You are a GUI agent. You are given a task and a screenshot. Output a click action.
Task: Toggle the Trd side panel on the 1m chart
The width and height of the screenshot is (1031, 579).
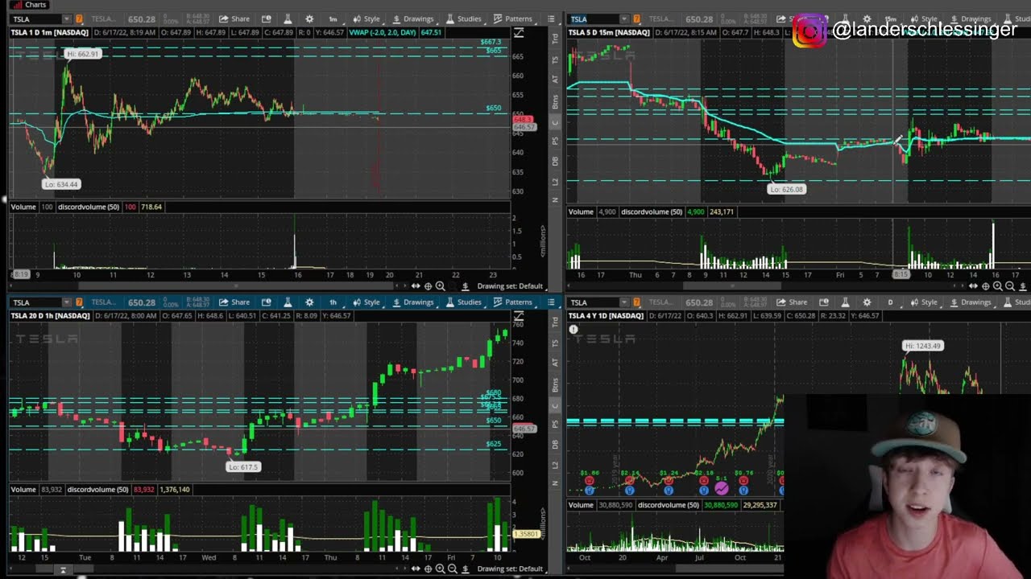pos(555,38)
